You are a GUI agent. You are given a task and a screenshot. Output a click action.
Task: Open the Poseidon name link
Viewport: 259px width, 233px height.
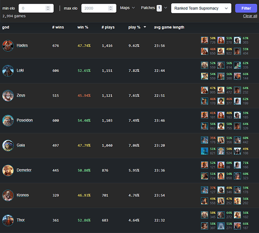coord(25,120)
